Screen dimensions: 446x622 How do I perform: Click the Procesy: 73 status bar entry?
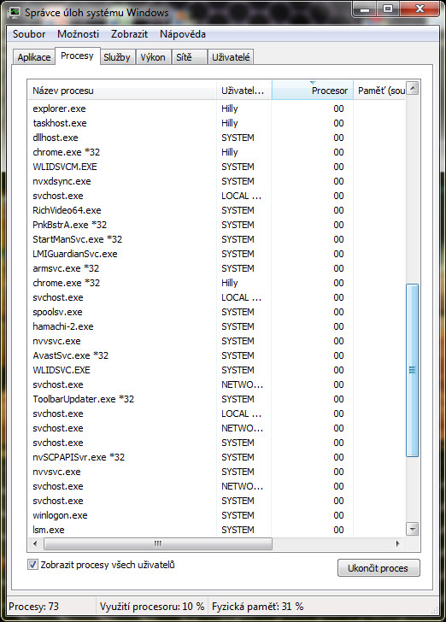click(33, 606)
